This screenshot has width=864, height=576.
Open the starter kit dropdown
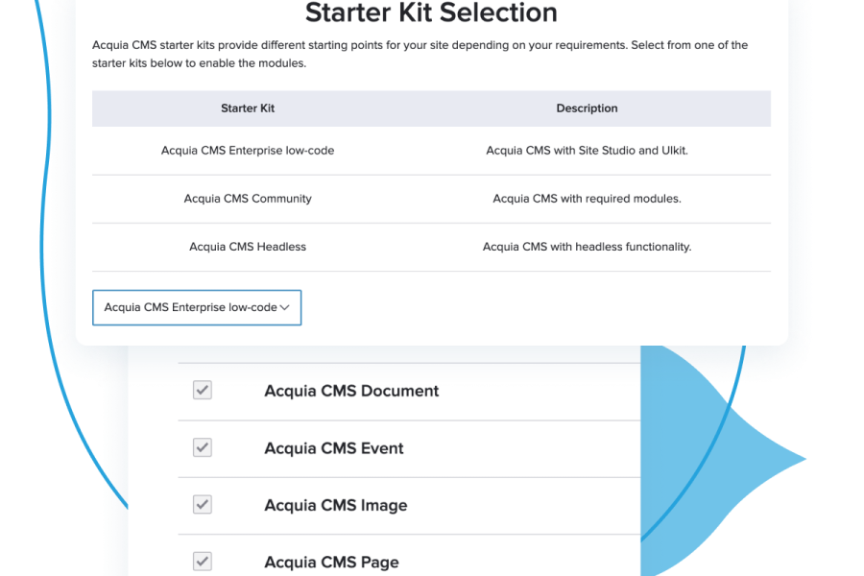197,307
